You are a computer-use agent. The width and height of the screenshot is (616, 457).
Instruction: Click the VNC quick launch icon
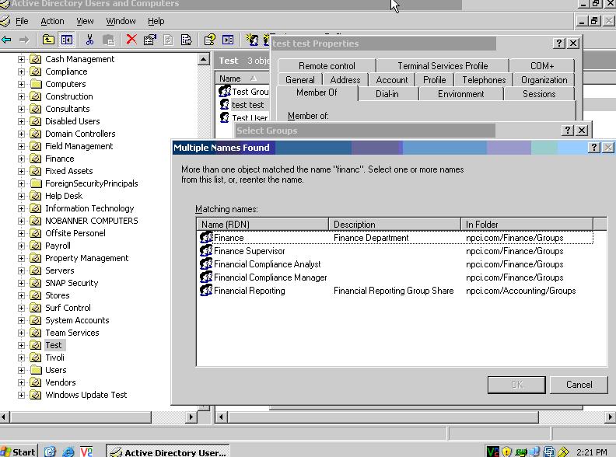pos(86,452)
